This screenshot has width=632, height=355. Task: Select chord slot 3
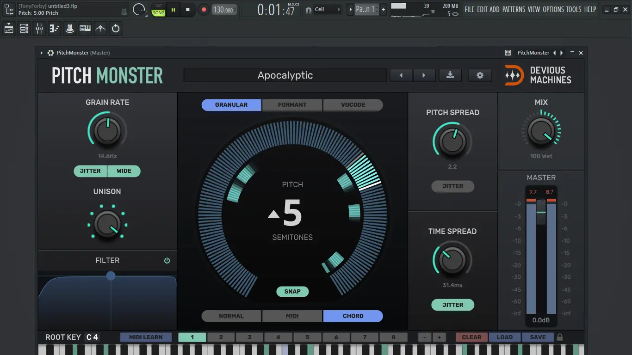(x=249, y=337)
